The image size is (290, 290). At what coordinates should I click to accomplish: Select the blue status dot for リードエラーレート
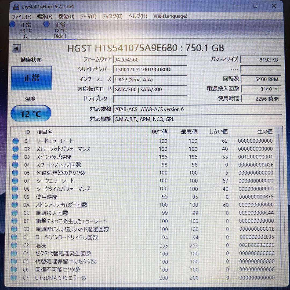pyautogui.click(x=15, y=141)
